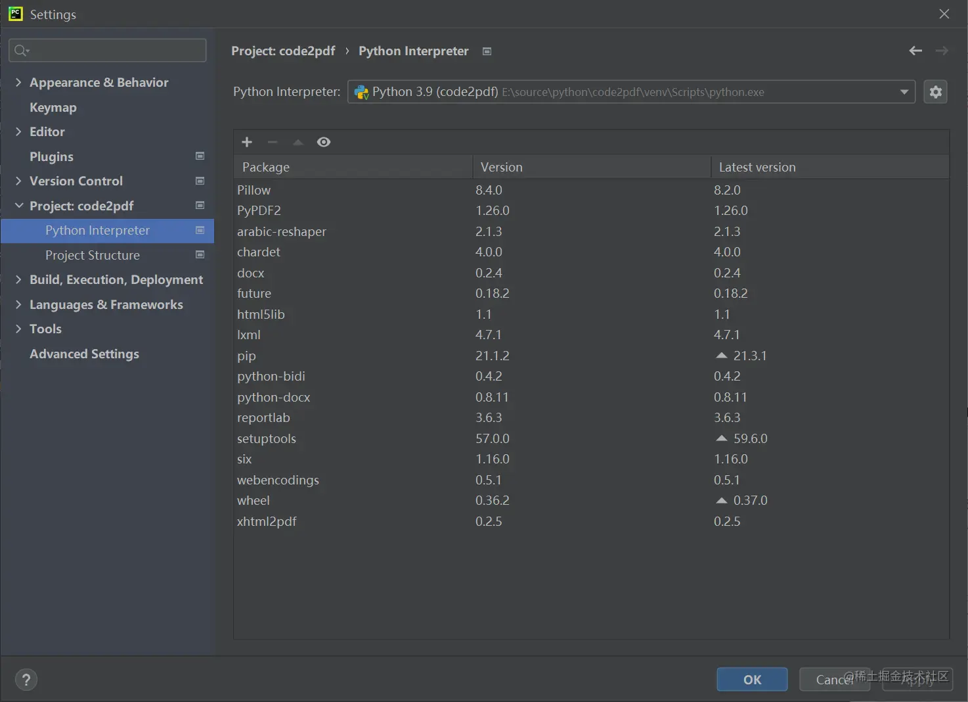Click the upgrade arrow next to pip 21.3.1

coord(722,356)
